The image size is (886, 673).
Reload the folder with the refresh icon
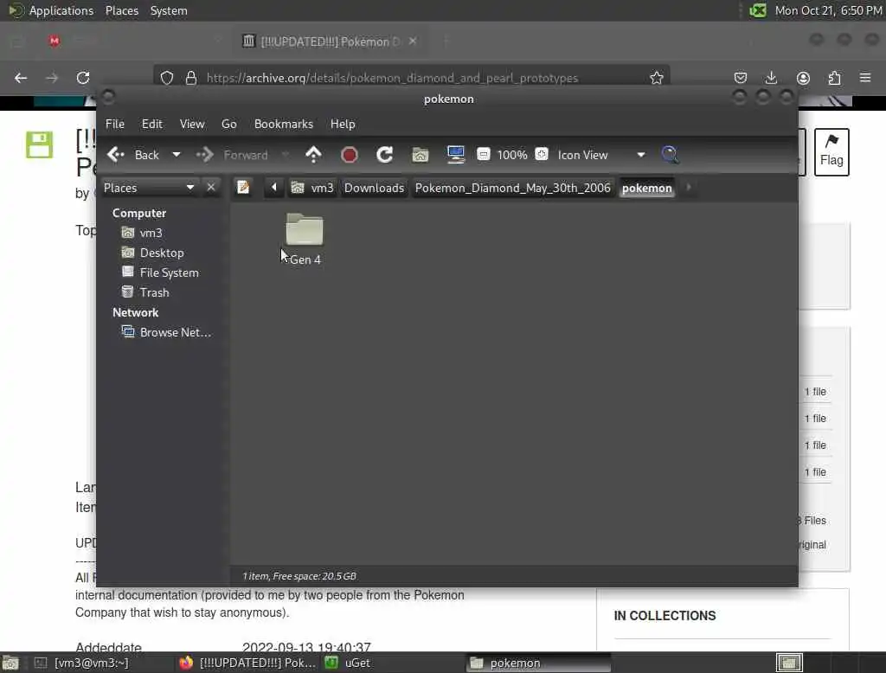tap(385, 155)
